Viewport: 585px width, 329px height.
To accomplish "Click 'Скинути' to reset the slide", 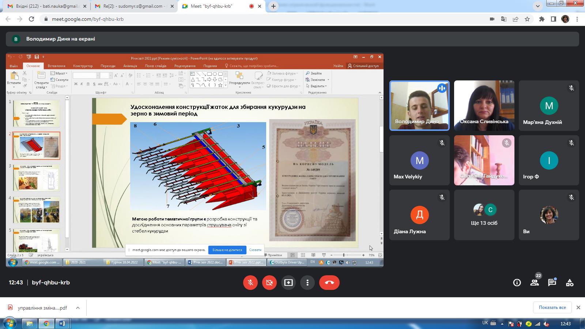I will click(x=59, y=80).
